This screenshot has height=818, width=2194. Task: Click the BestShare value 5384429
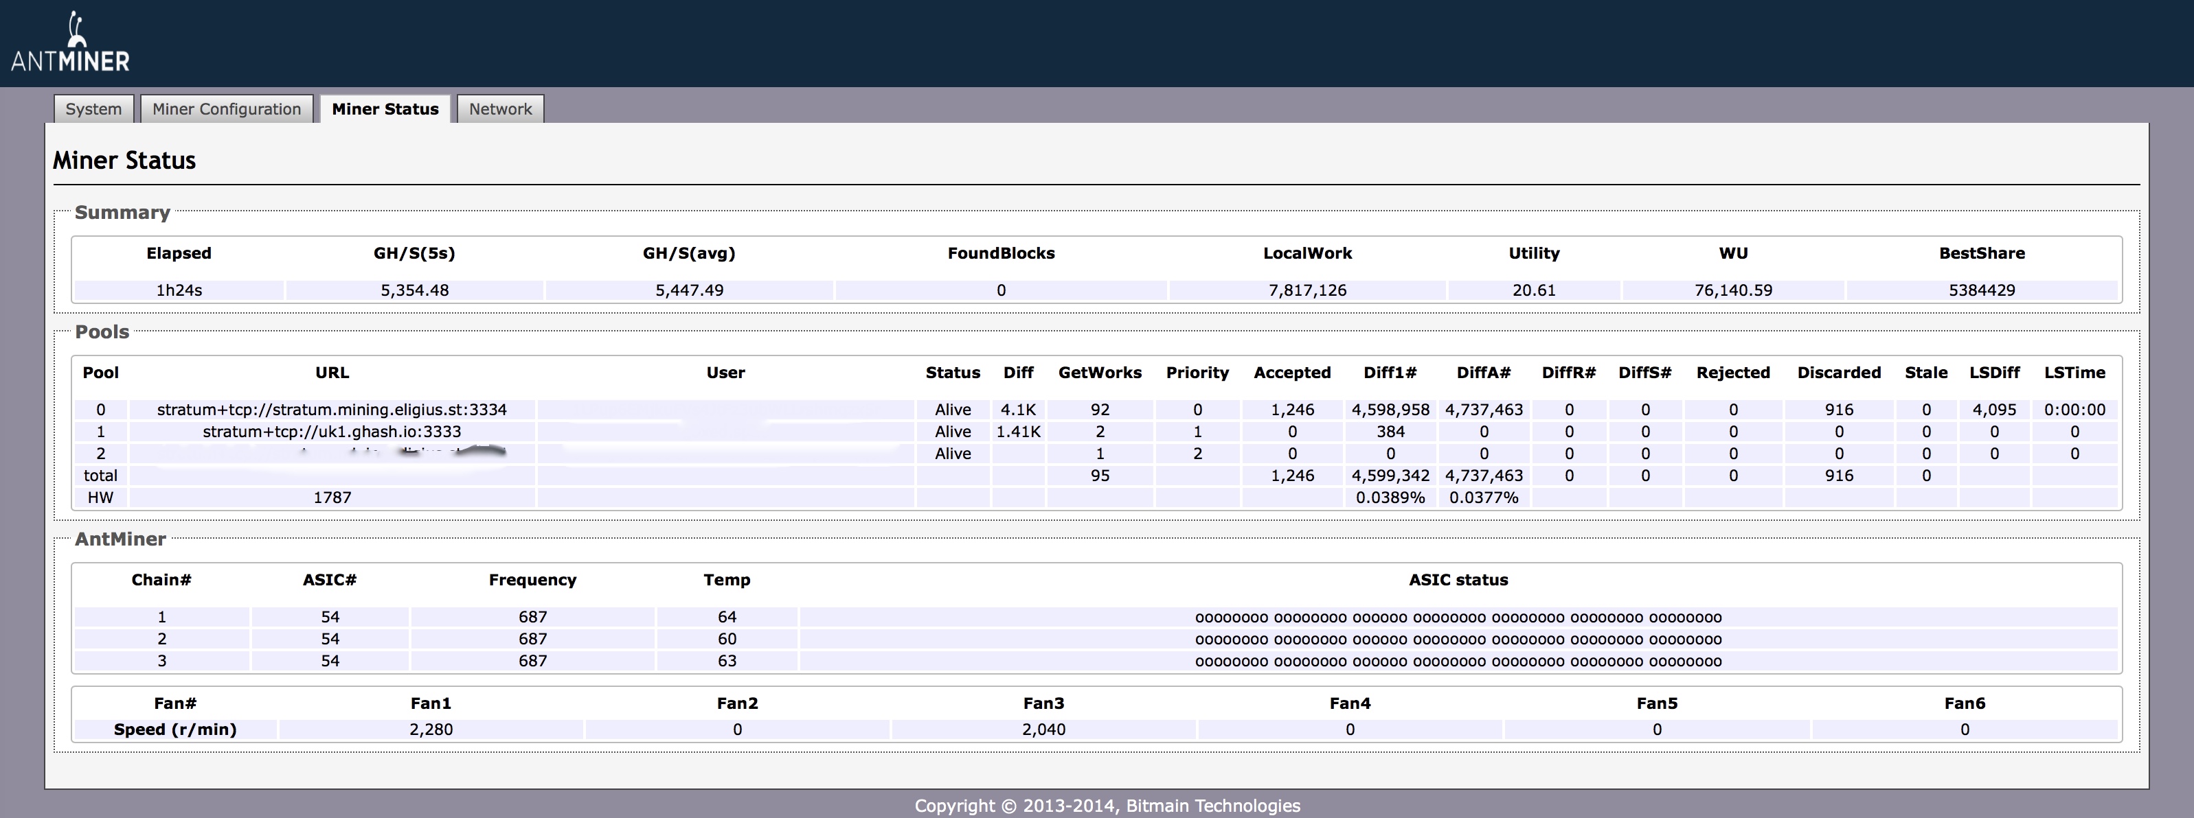click(1982, 290)
